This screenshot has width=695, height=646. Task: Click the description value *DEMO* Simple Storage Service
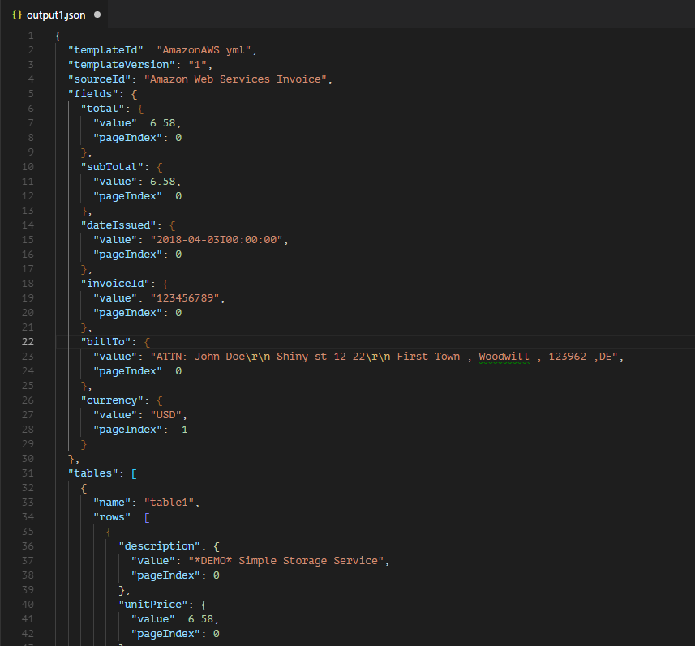[x=291, y=560]
